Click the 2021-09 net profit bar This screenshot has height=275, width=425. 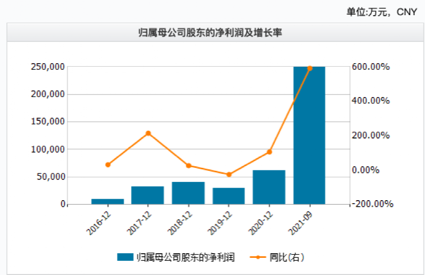click(x=309, y=135)
